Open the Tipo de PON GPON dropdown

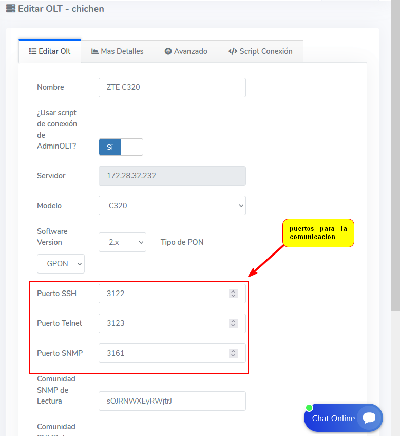point(61,264)
